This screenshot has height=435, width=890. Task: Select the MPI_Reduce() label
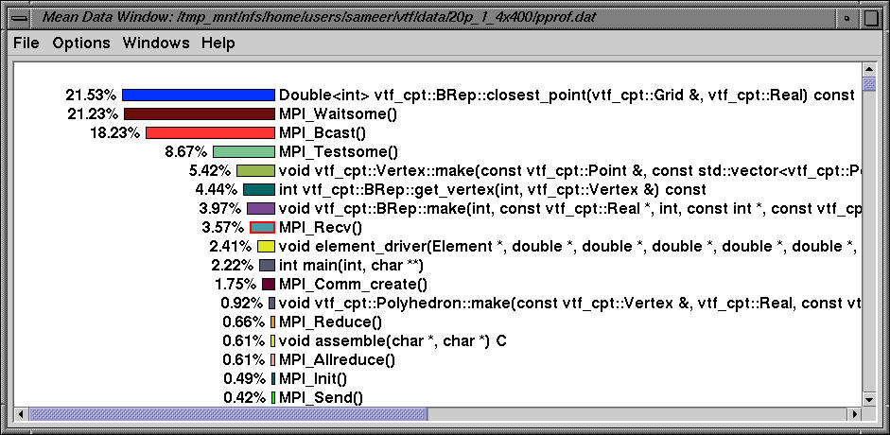331,322
